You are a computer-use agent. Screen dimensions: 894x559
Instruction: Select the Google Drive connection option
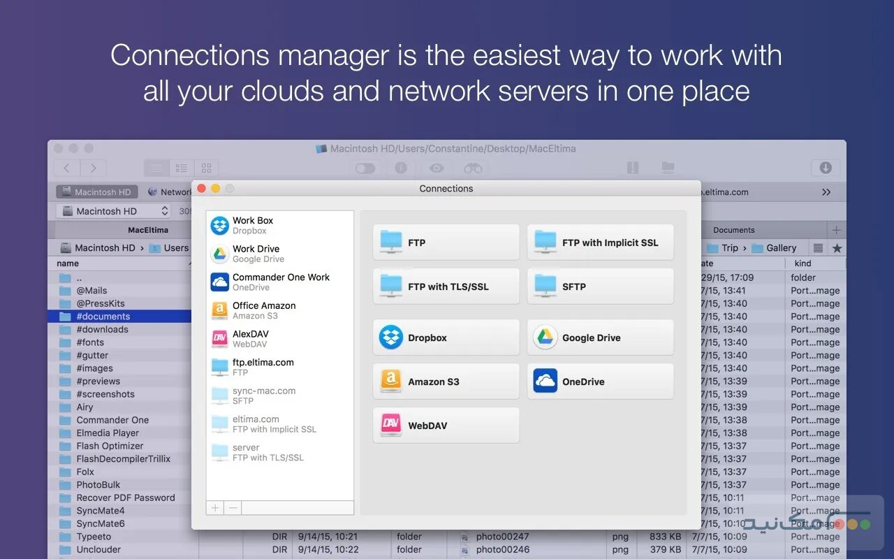600,337
